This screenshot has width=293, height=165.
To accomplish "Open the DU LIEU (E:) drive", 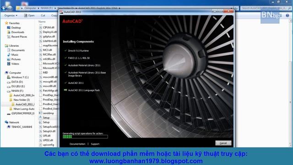I will (18, 86).
